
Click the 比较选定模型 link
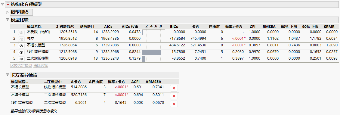point(21,66)
